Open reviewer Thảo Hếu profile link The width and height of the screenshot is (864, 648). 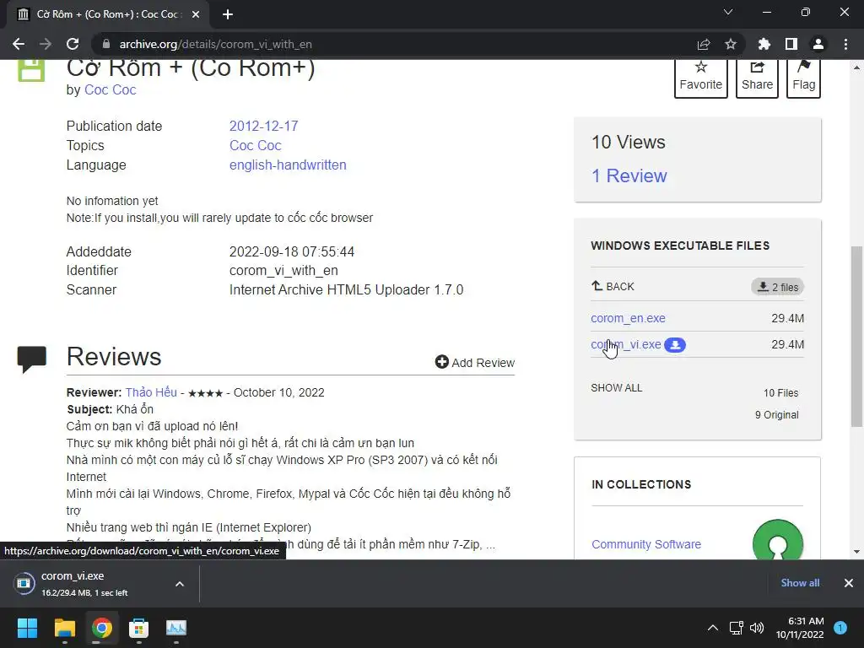tap(151, 392)
